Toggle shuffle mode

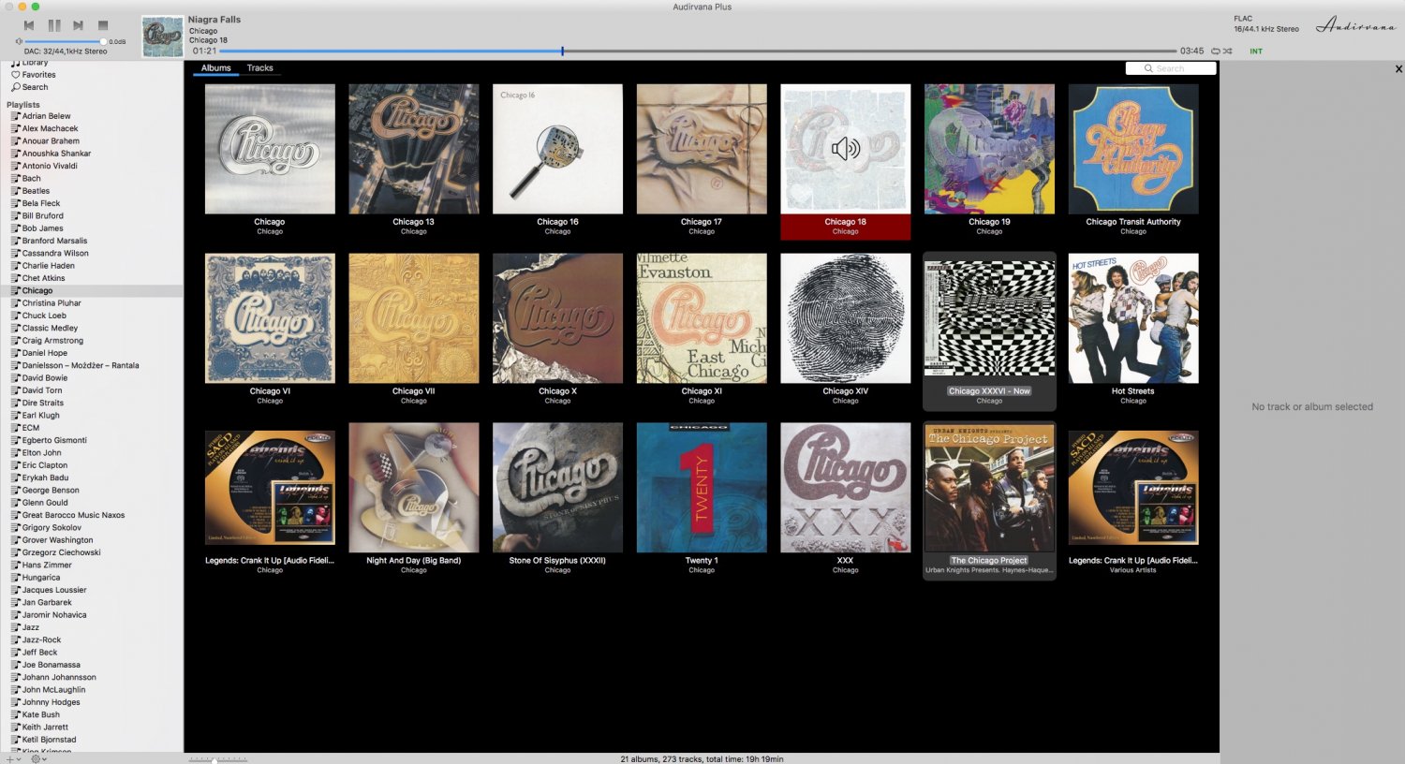coord(1227,51)
